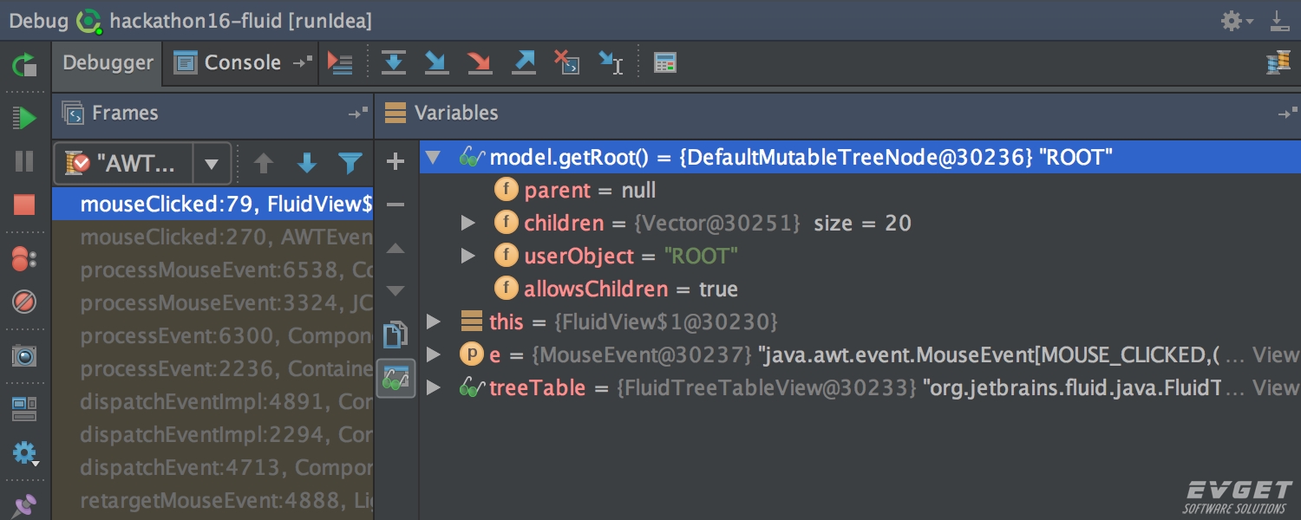Remove selected watch minus button

pyautogui.click(x=396, y=205)
